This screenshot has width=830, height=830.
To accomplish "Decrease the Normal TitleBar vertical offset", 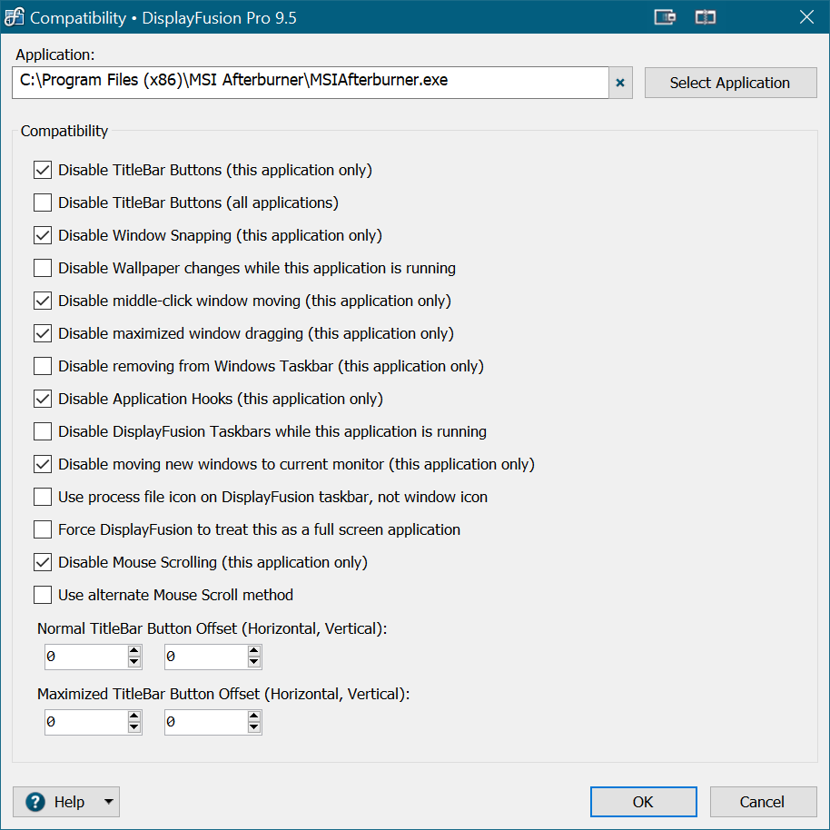I will (x=254, y=663).
